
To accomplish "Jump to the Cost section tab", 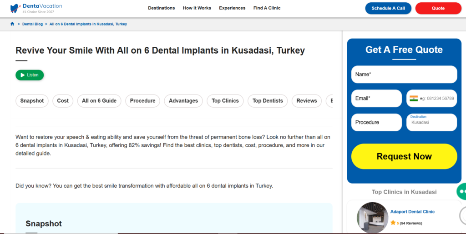I will [63, 101].
